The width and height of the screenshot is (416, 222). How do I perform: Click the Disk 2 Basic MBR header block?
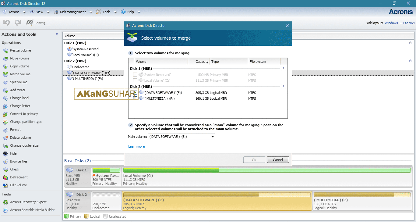(78, 201)
